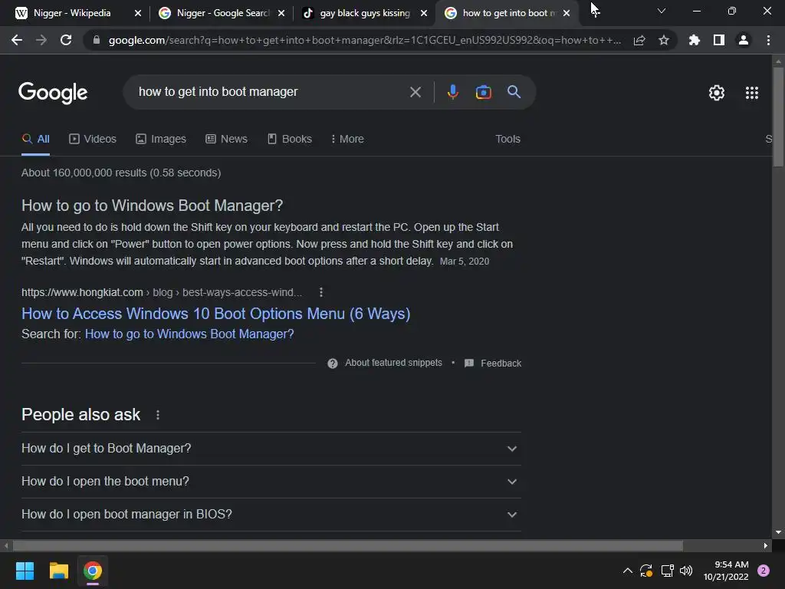
Task: Open the Tools options
Action: (507, 139)
